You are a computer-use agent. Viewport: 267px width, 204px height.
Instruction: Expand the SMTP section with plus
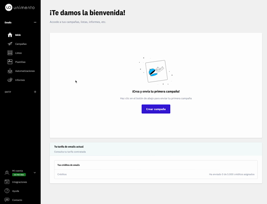click(x=35, y=92)
